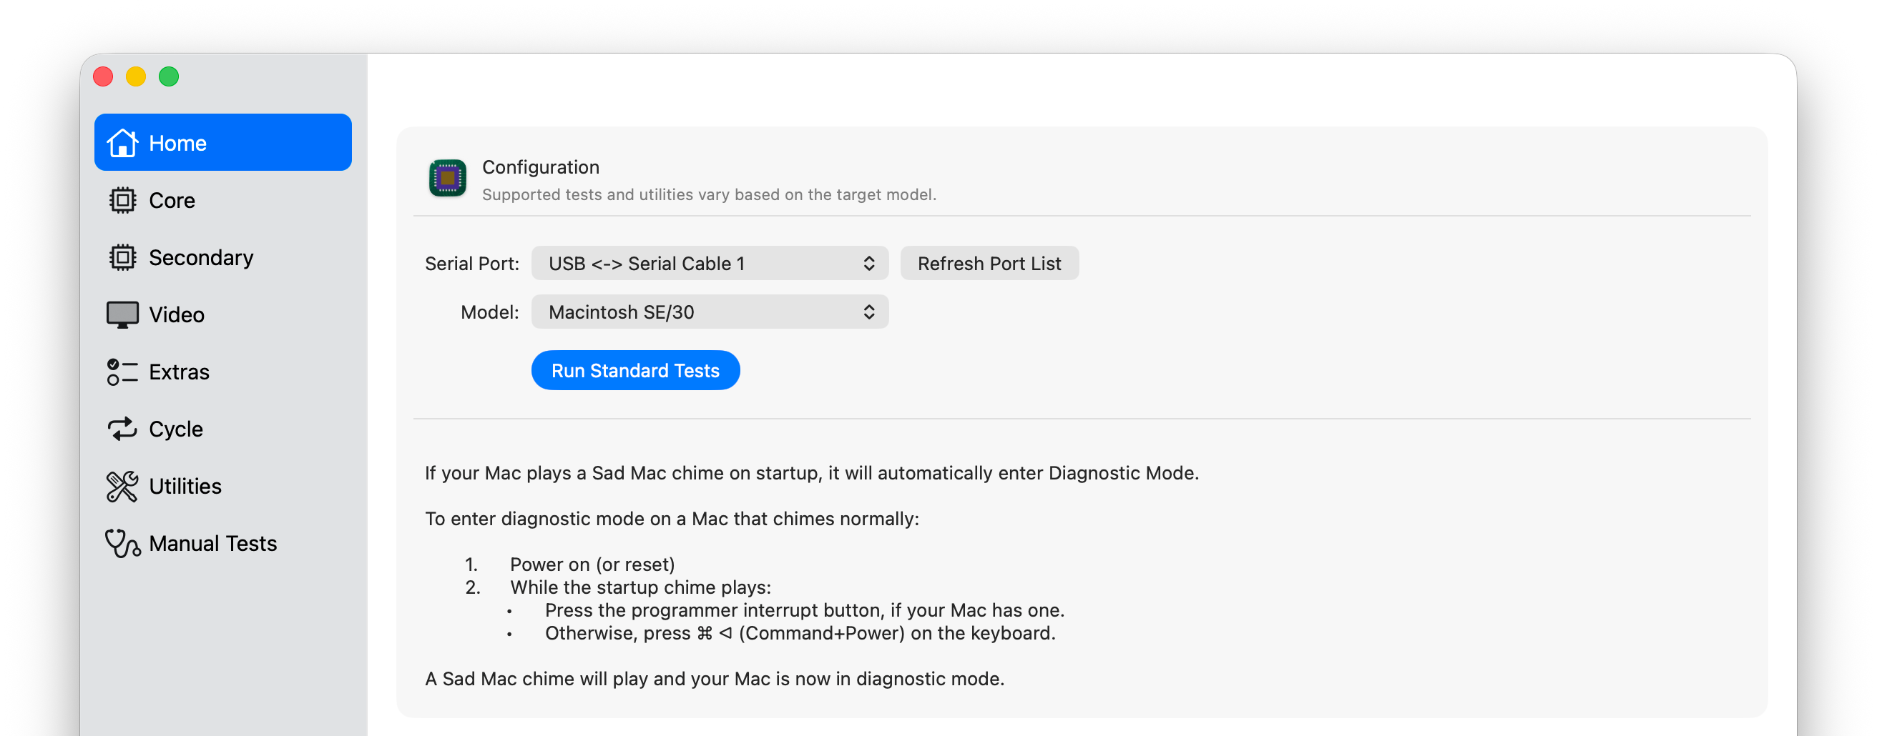Click the Video monitor icon
The image size is (1877, 736).
click(x=122, y=314)
